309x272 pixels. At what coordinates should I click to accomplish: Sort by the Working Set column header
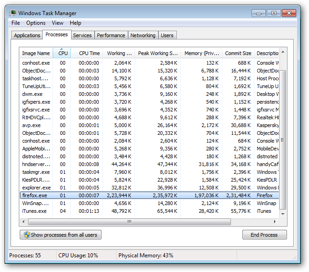pyautogui.click(x=118, y=53)
